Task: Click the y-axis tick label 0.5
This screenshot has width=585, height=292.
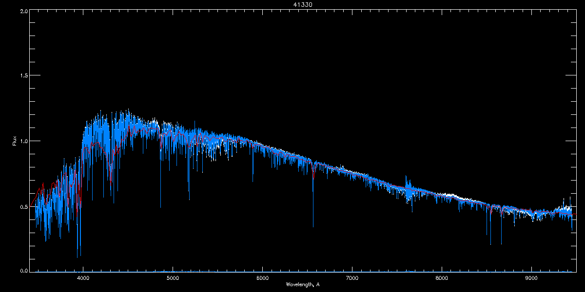Action: click(24, 206)
